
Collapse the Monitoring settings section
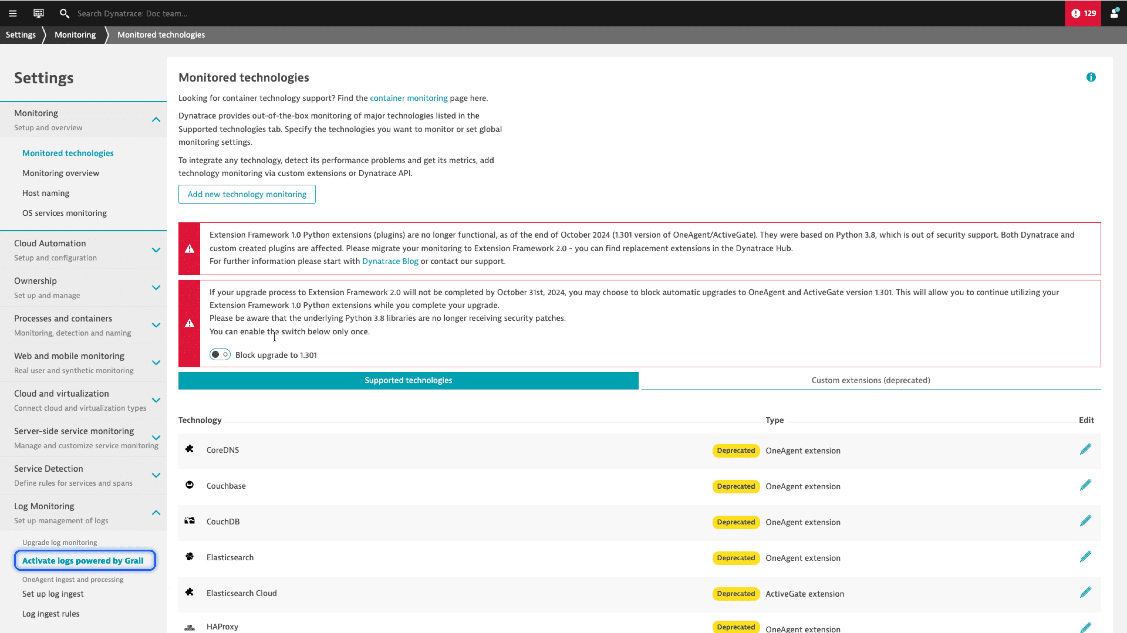coord(156,120)
